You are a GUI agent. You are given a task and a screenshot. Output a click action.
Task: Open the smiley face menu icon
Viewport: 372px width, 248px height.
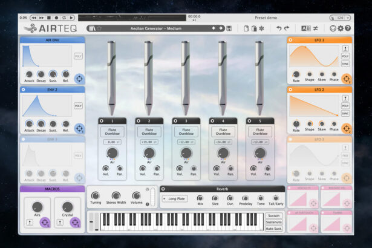coord(333,28)
